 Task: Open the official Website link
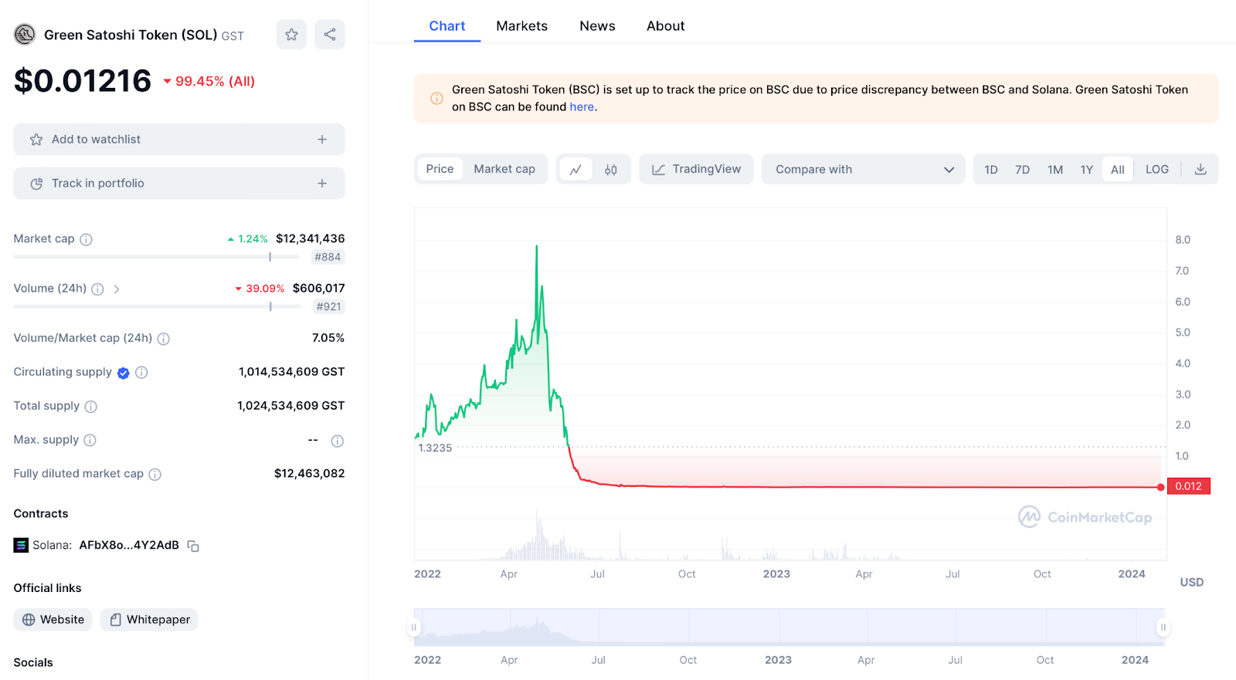point(53,620)
